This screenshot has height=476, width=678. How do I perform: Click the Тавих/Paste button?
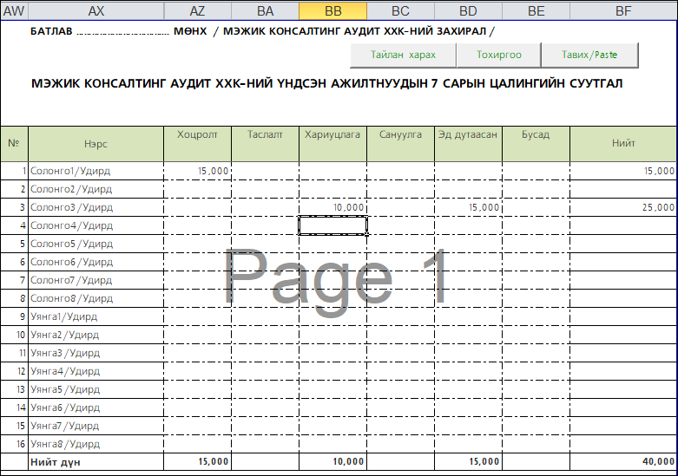[589, 55]
